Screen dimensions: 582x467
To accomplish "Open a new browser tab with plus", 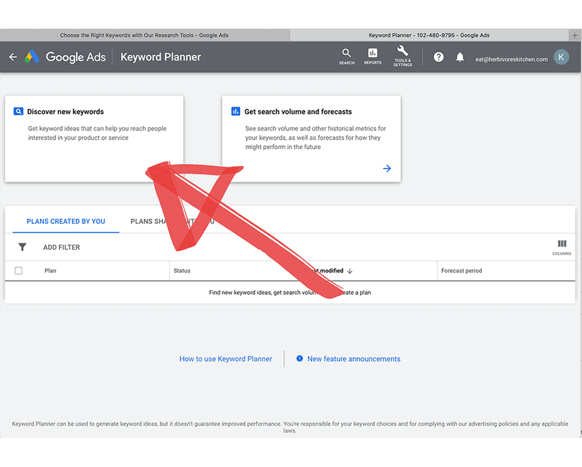I will (574, 36).
